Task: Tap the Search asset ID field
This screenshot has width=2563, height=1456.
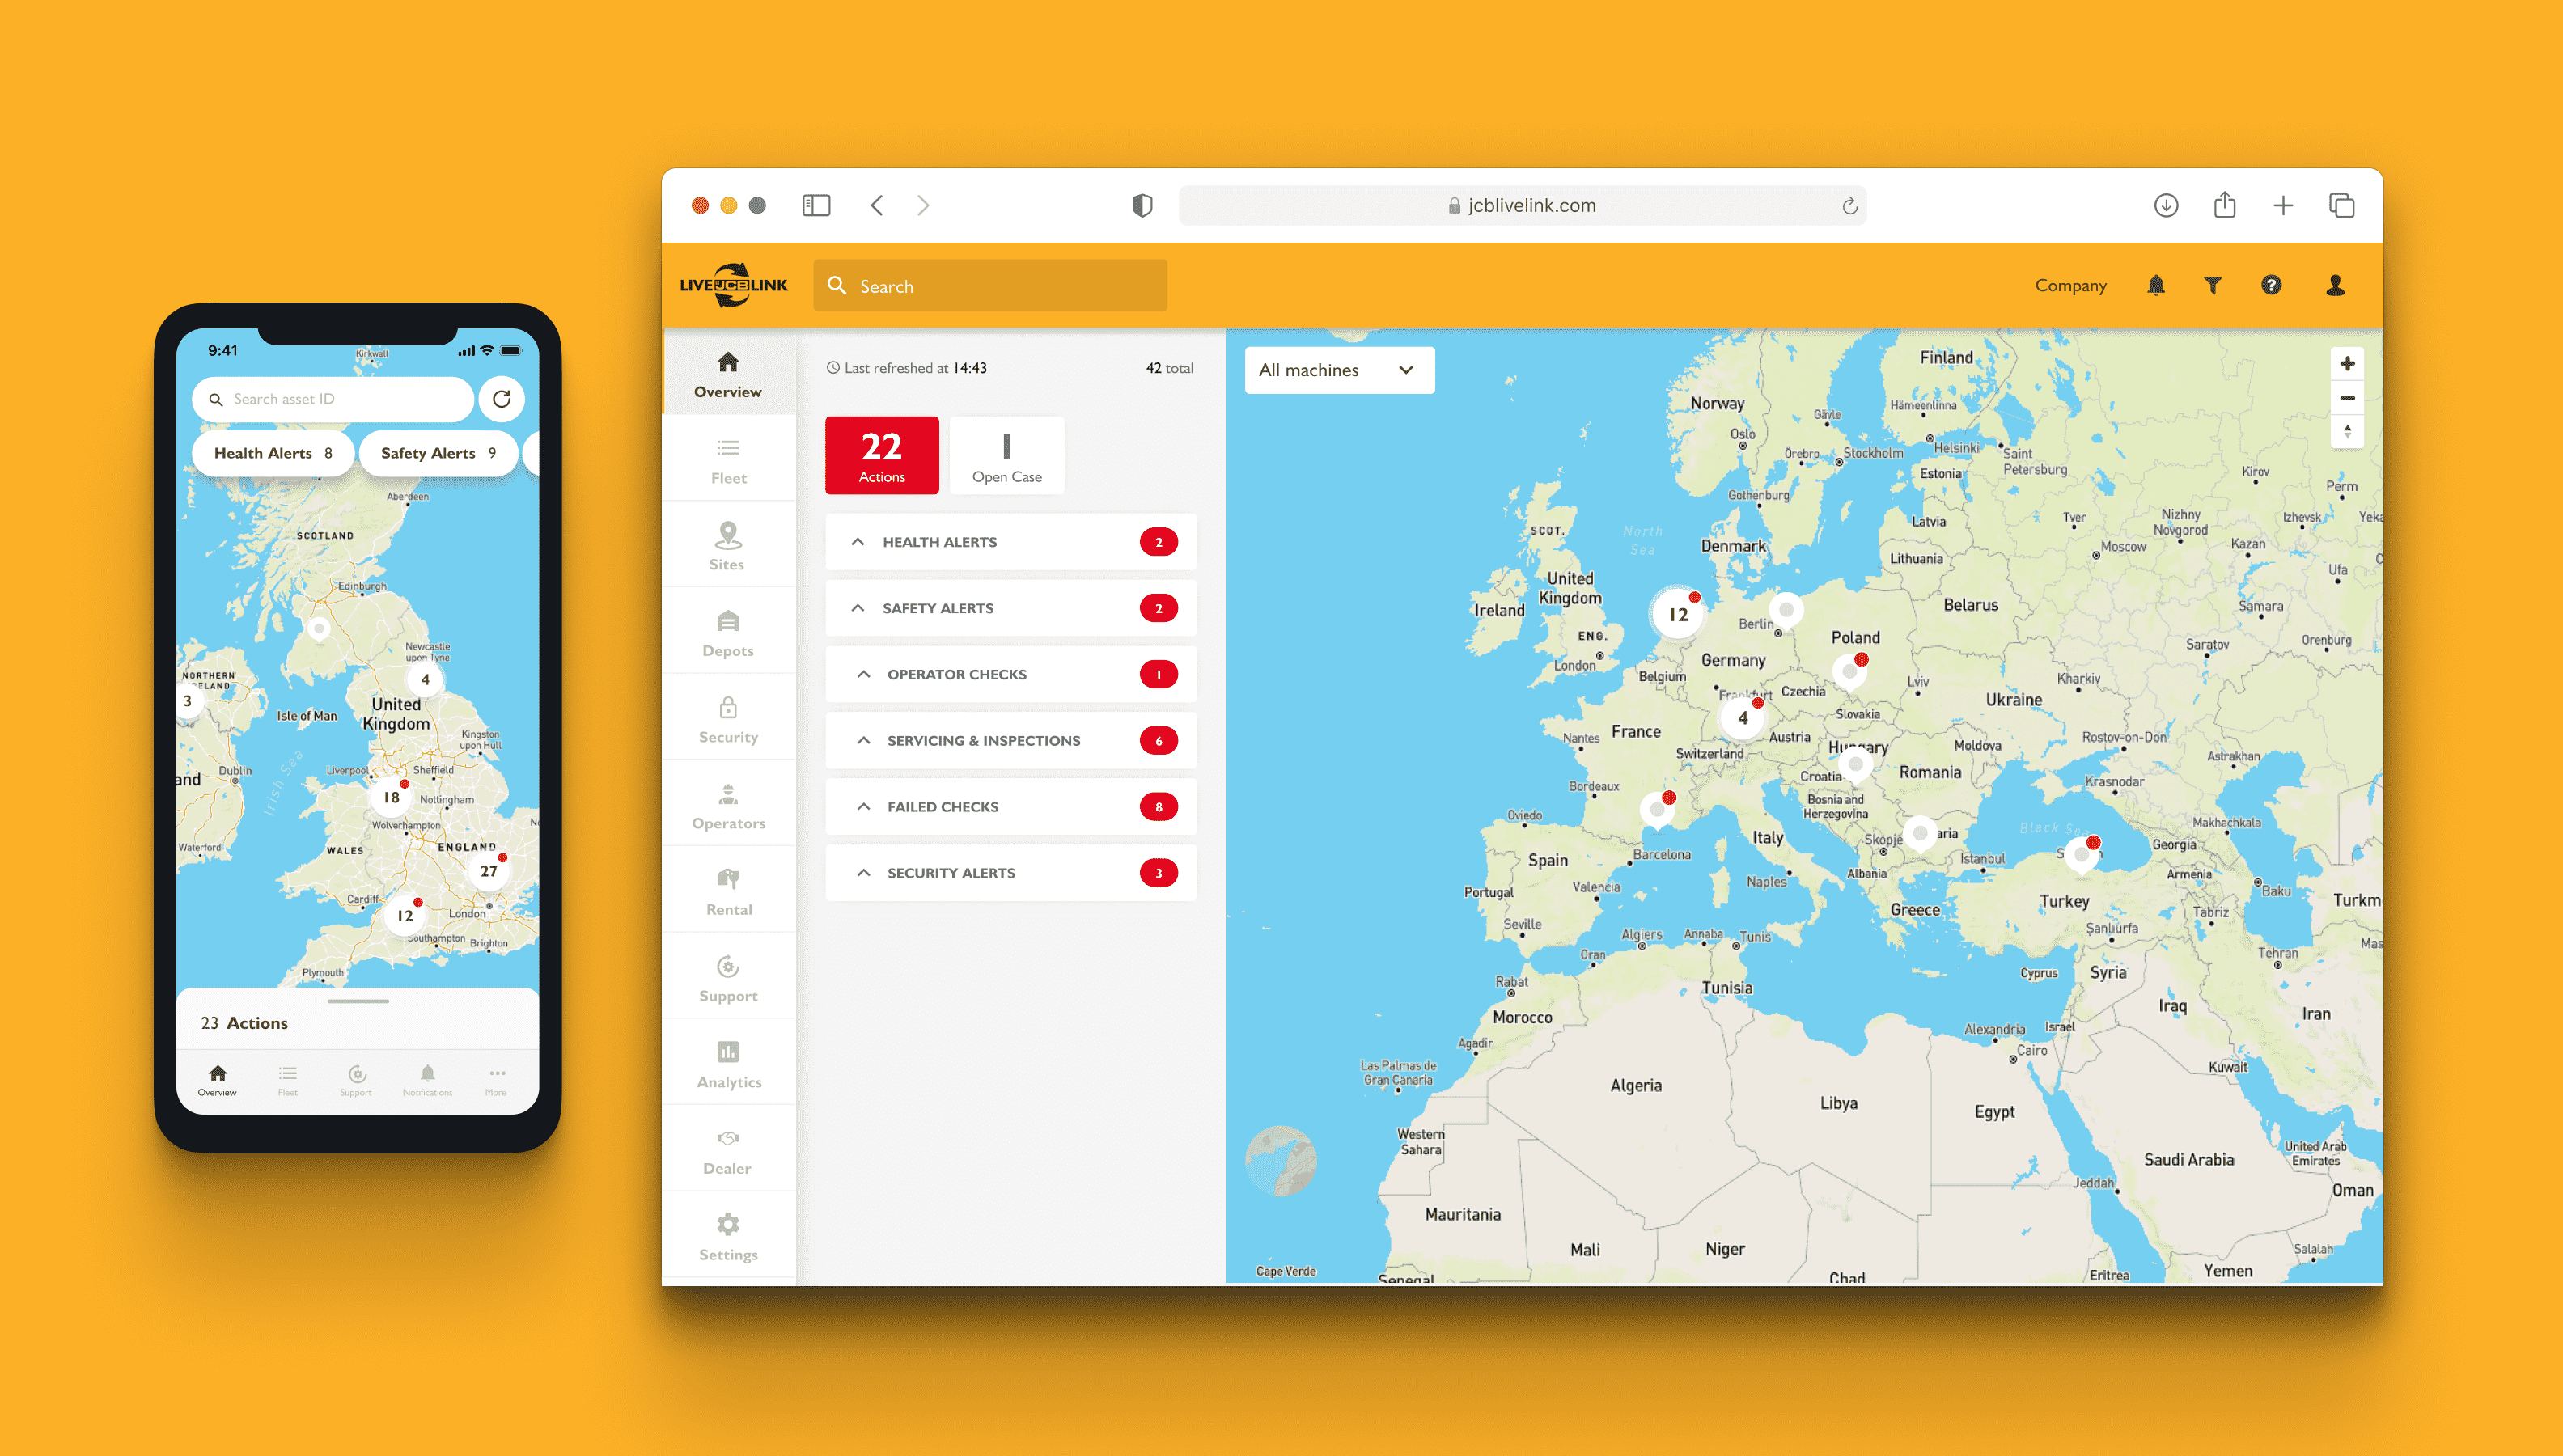Action: tap(332, 399)
